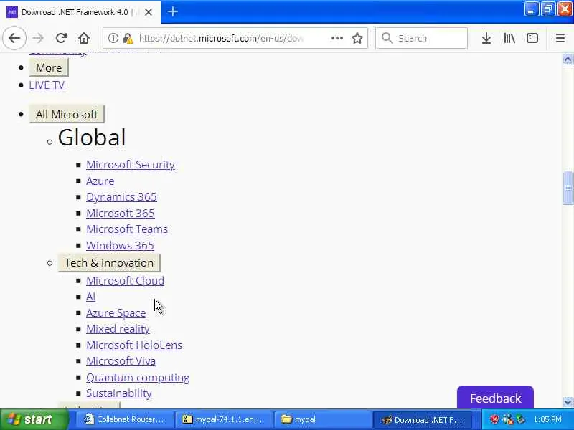Toggle the sidebar view icon
The height and width of the screenshot is (430, 574).
(532, 38)
